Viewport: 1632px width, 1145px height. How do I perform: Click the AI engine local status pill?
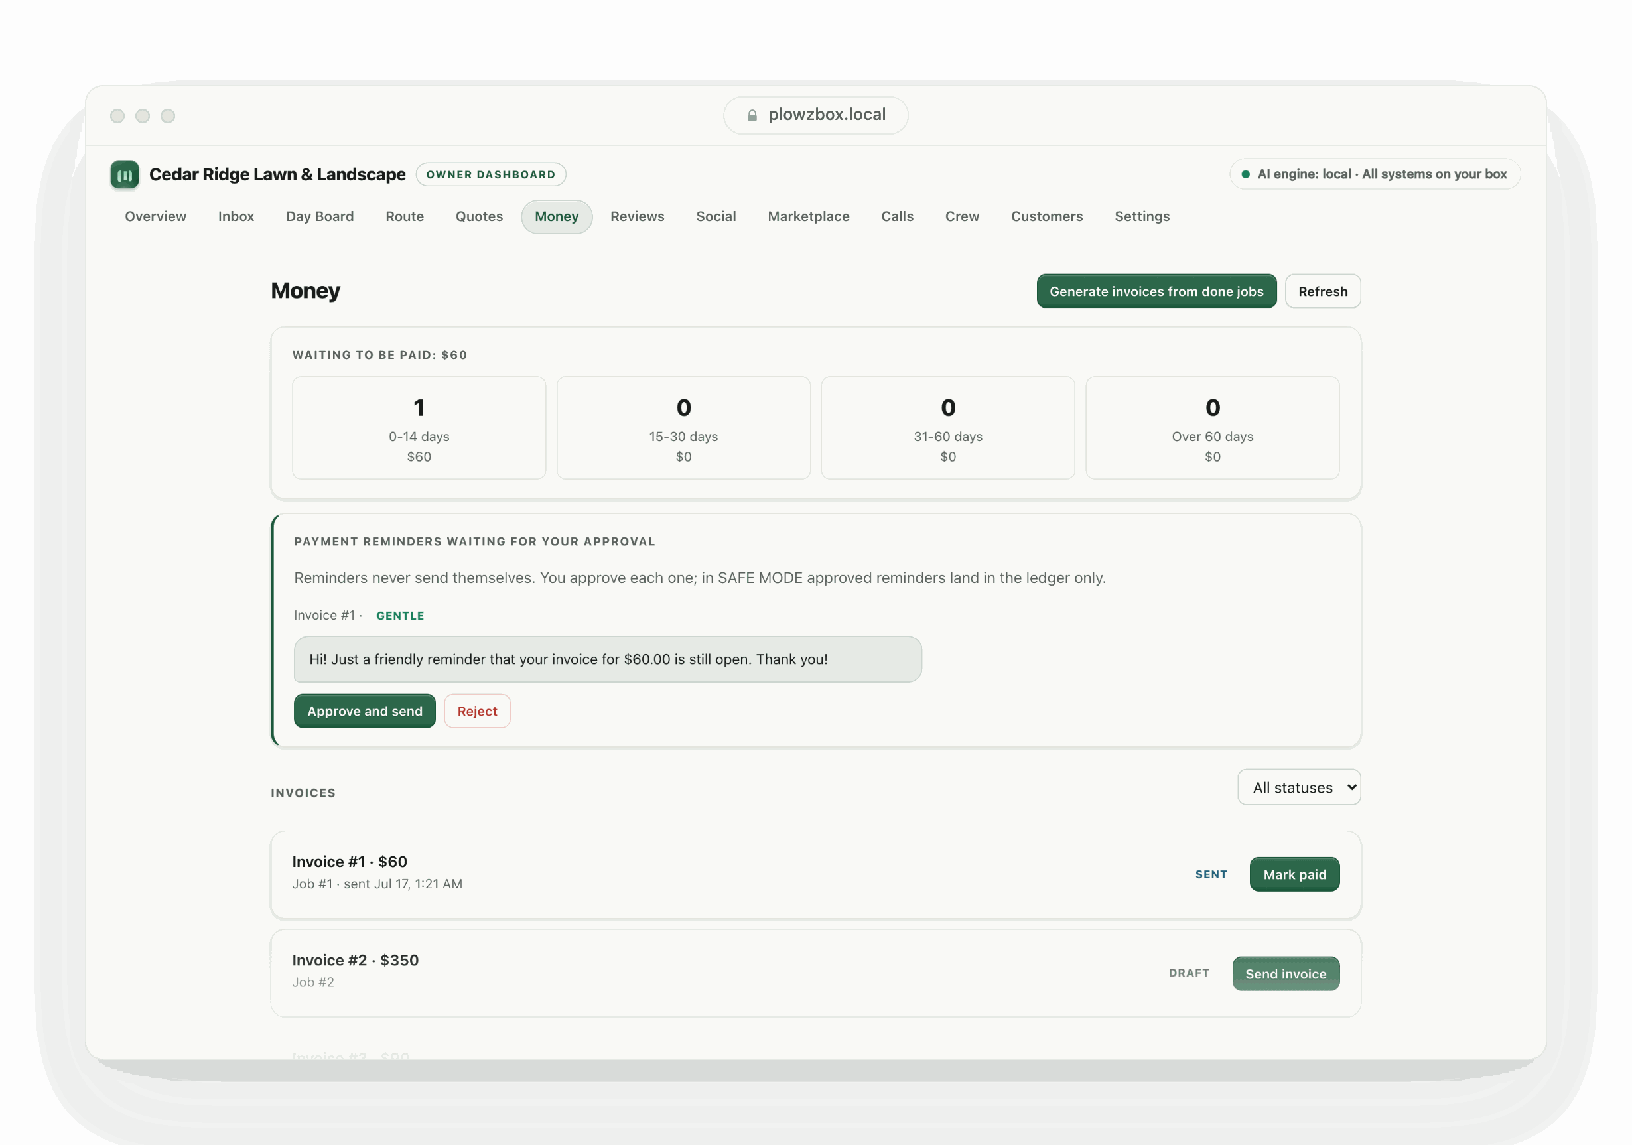(x=1375, y=175)
